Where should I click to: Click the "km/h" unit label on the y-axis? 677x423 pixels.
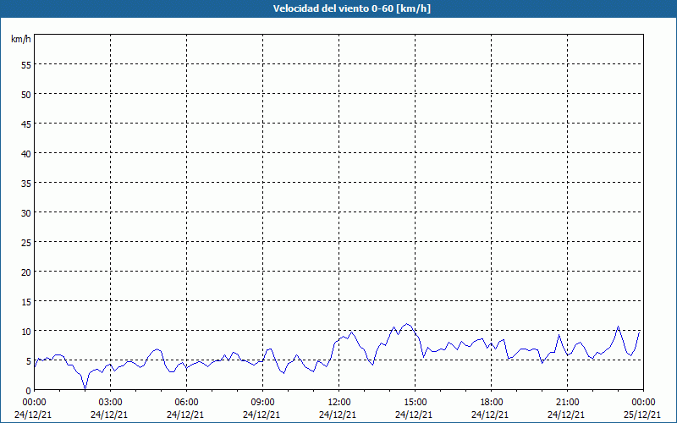coord(20,39)
